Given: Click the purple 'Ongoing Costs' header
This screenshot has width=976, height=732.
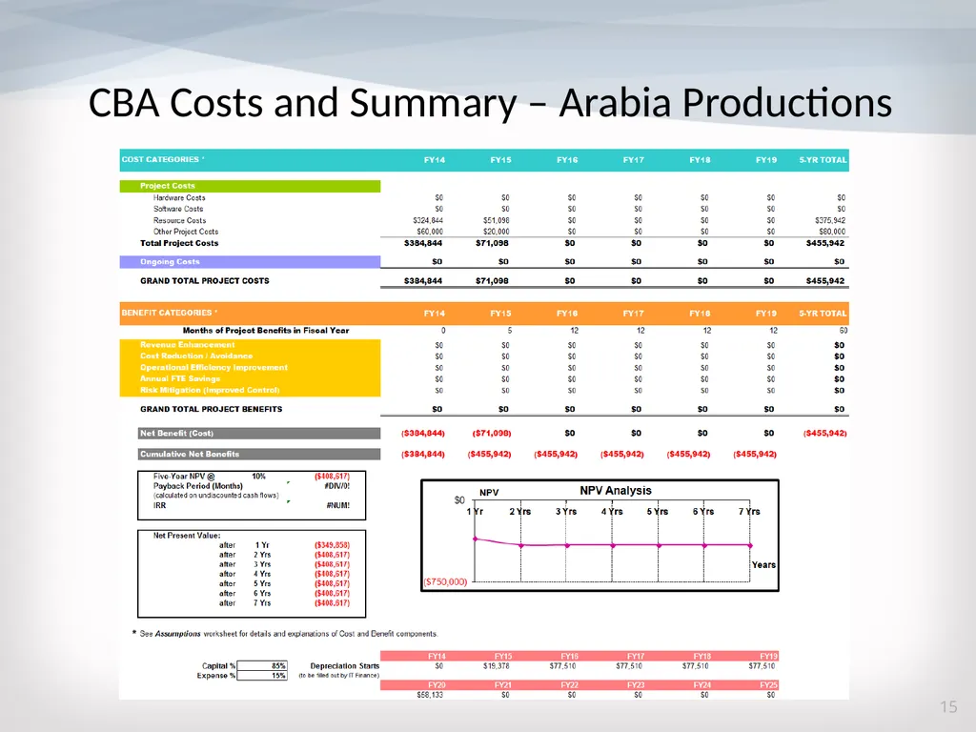Looking at the screenshot, I should click(x=250, y=261).
